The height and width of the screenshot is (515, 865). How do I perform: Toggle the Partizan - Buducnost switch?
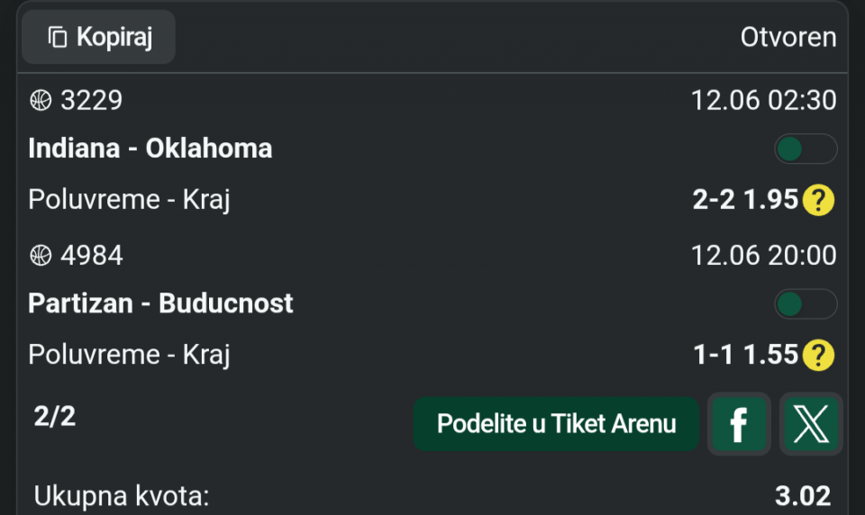point(806,303)
